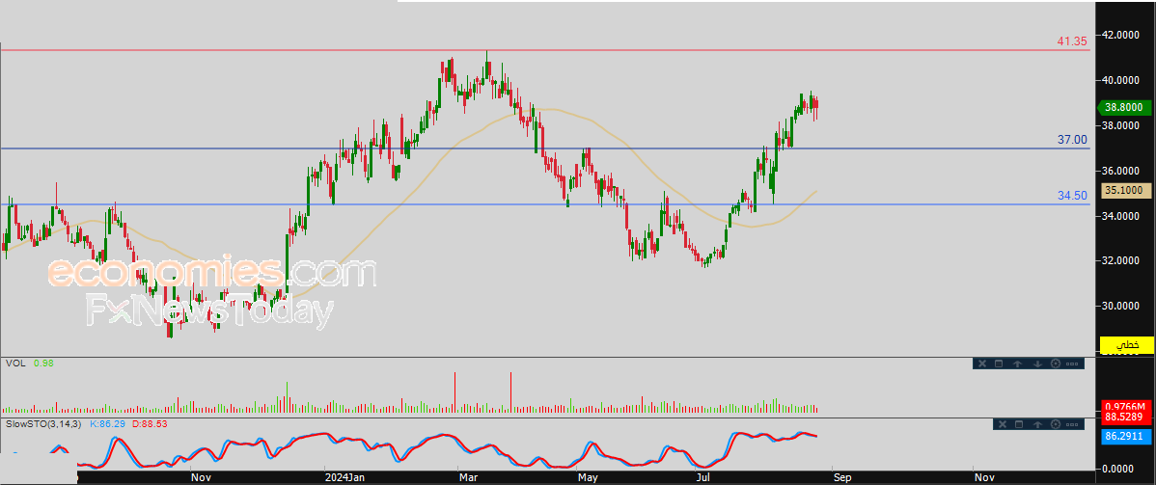The height and width of the screenshot is (485, 1156).
Task: Move the VOL panel down
Action: click(1036, 364)
